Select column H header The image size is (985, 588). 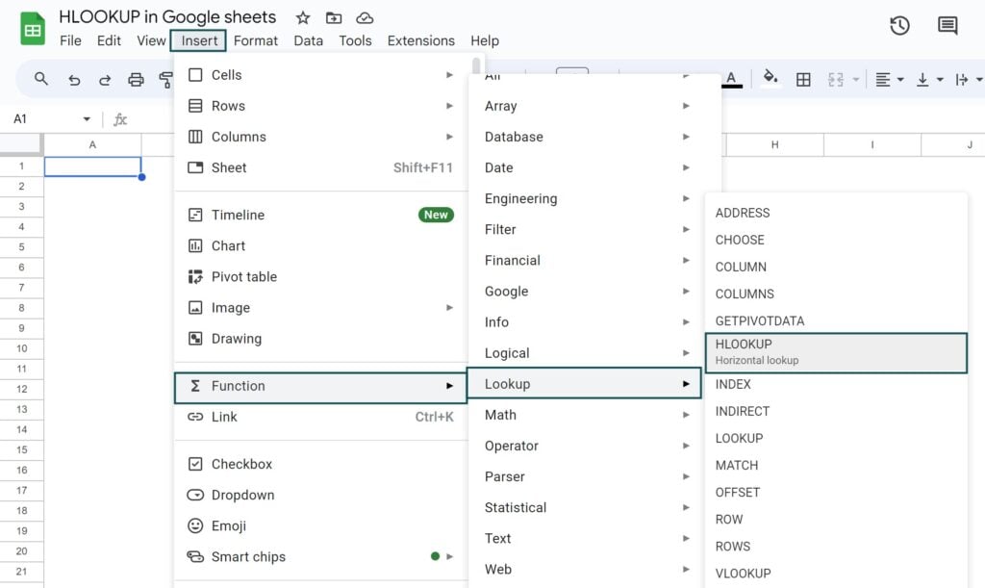(x=774, y=144)
